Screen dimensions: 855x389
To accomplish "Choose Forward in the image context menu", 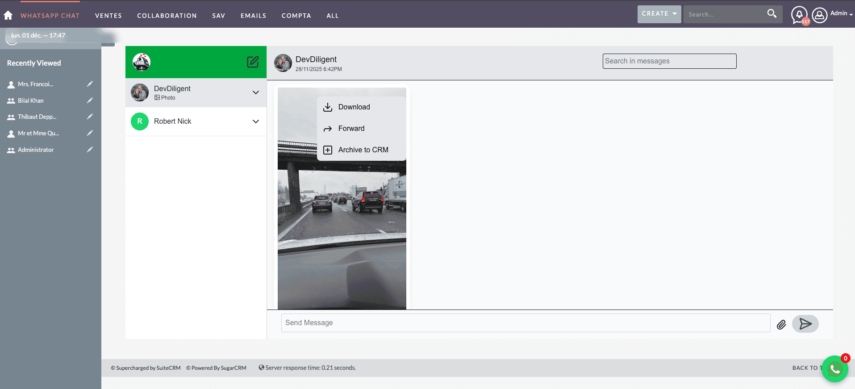I will click(351, 129).
